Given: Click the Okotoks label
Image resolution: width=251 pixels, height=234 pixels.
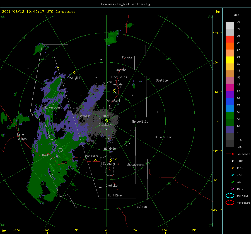Looking at the screenshot, I should [x=112, y=186].
